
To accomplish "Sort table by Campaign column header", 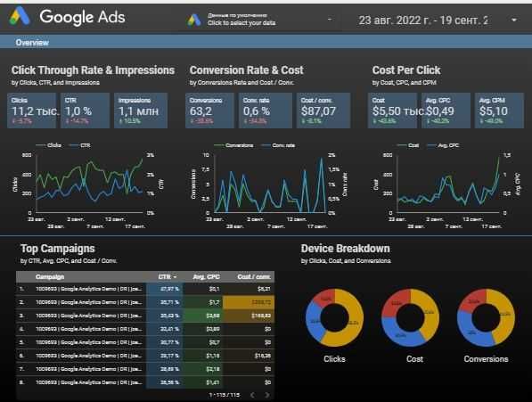I will pyautogui.click(x=50, y=277).
